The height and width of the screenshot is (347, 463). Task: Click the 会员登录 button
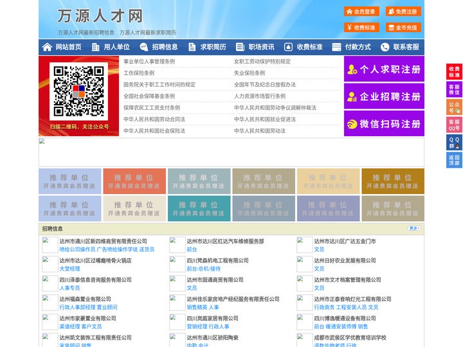(x=361, y=12)
